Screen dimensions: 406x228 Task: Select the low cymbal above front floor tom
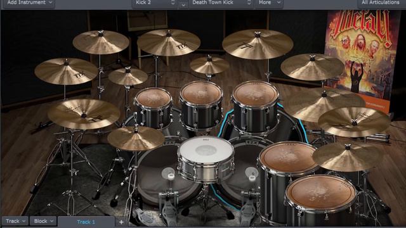coord(347,157)
